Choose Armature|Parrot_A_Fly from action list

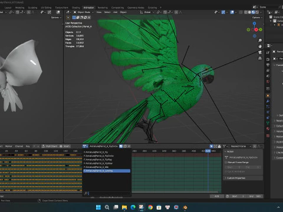[x=107, y=152]
